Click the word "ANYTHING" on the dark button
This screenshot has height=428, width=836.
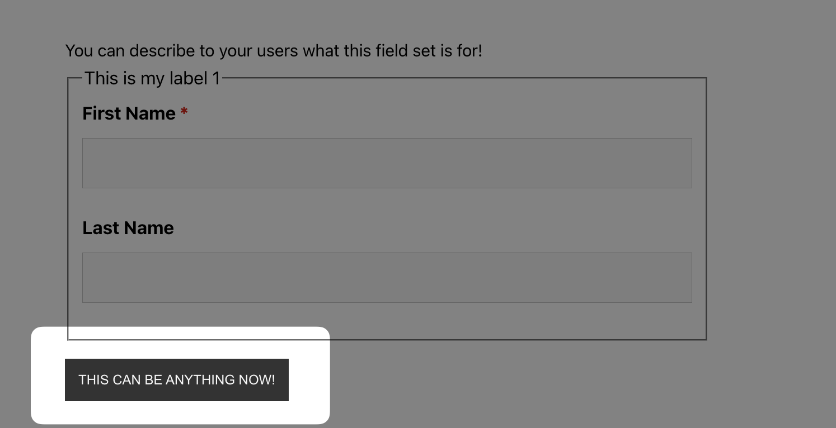[x=200, y=380]
